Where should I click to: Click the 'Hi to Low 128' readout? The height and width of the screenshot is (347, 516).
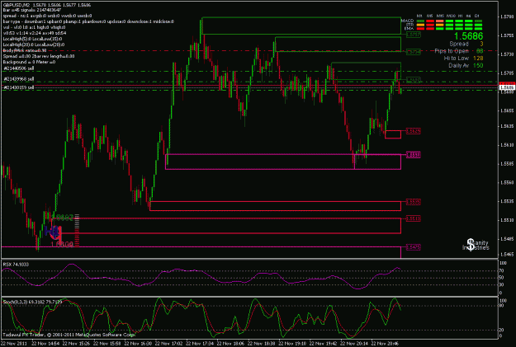[x=463, y=59]
